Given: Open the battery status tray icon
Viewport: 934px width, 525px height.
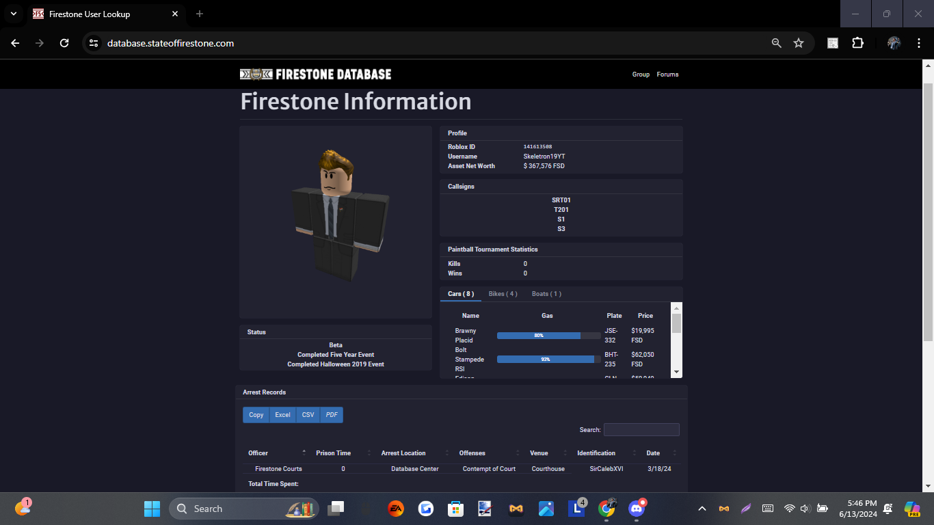Looking at the screenshot, I should [823, 509].
